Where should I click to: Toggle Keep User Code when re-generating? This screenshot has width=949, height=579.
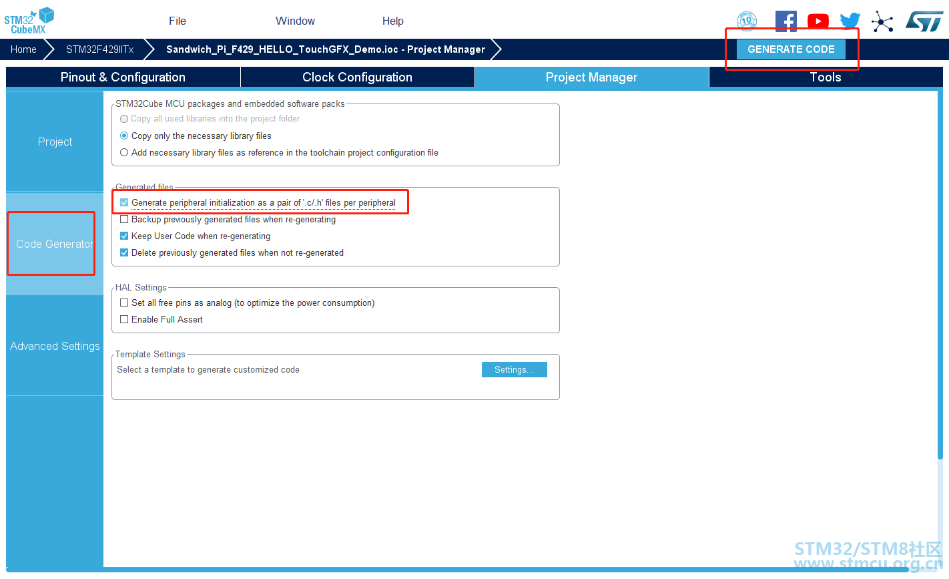tap(124, 236)
